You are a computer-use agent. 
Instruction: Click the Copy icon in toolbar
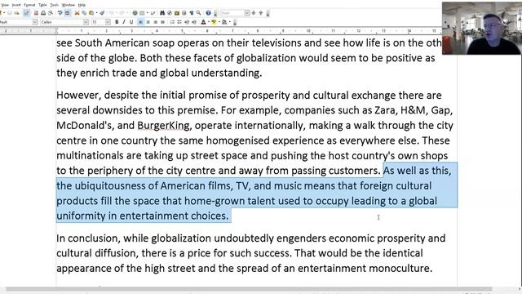pyautogui.click(x=84, y=13)
